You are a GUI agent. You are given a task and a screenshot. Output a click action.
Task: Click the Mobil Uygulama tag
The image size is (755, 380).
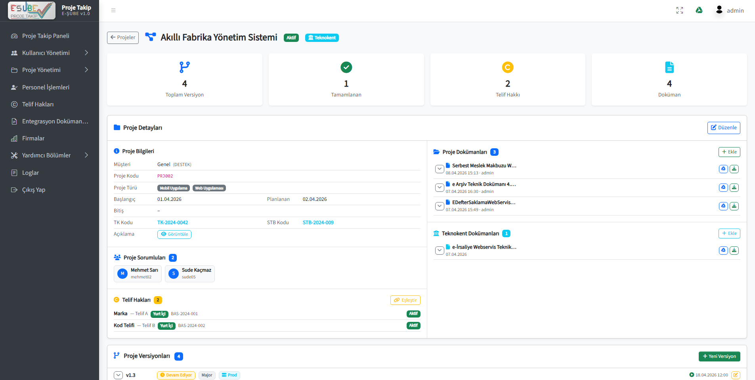coord(174,188)
